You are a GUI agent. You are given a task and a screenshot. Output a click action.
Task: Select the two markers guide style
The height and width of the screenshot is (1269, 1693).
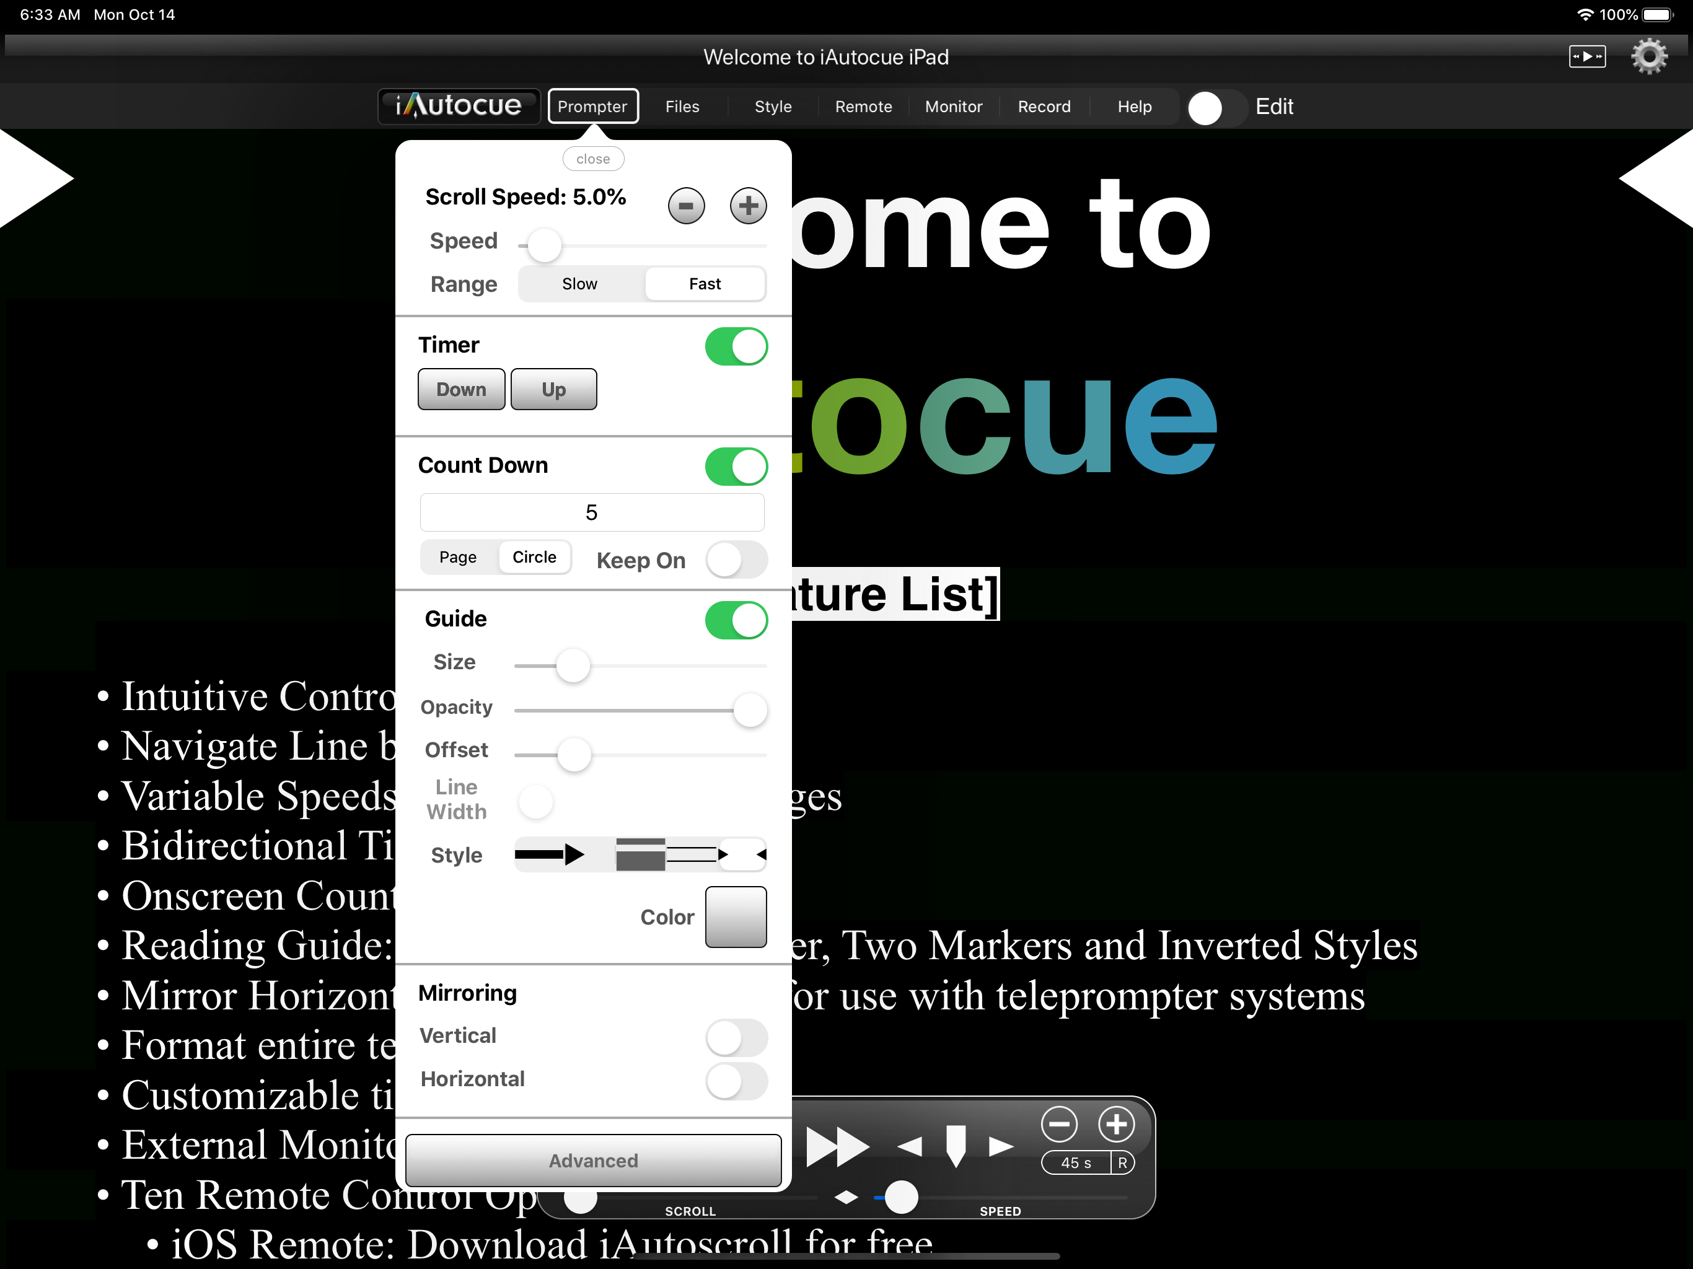pyautogui.click(x=743, y=854)
